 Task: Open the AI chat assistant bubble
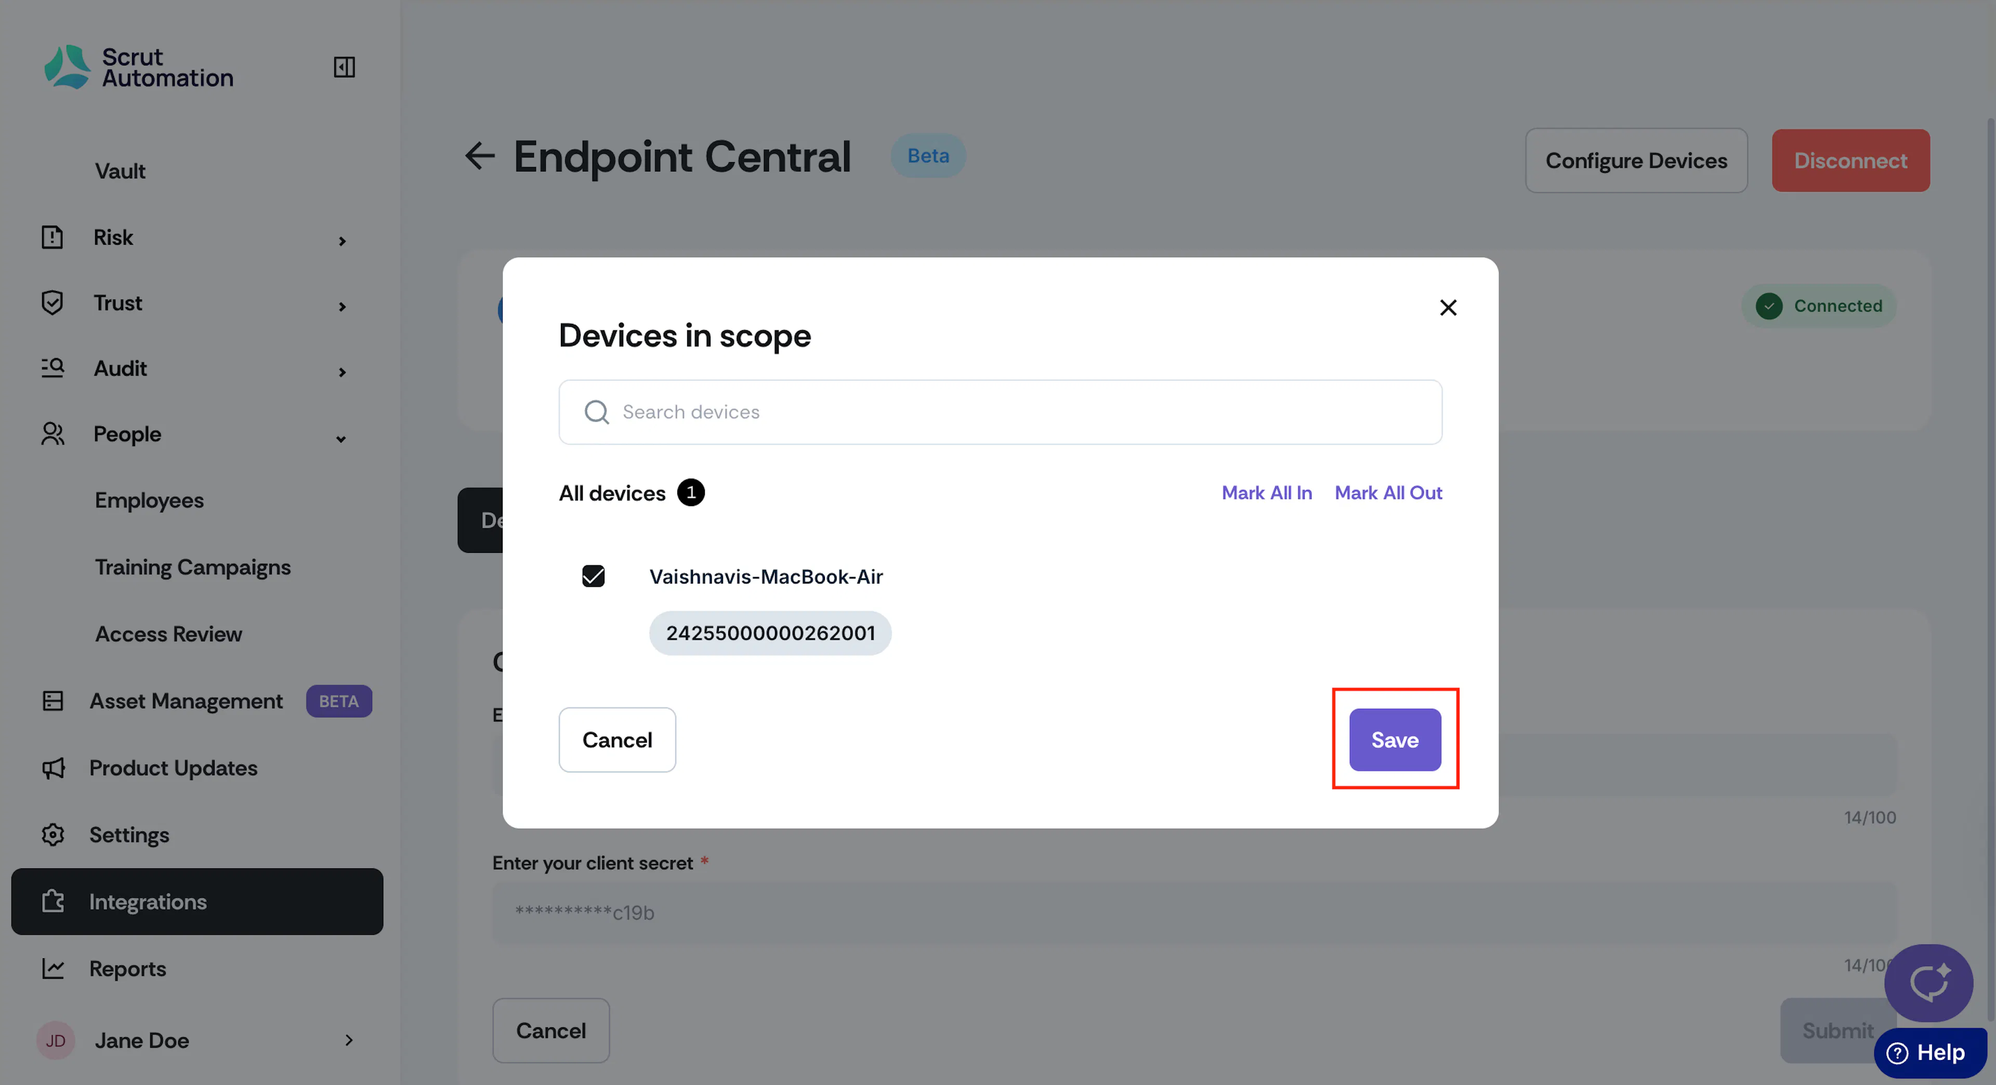pos(1928,982)
